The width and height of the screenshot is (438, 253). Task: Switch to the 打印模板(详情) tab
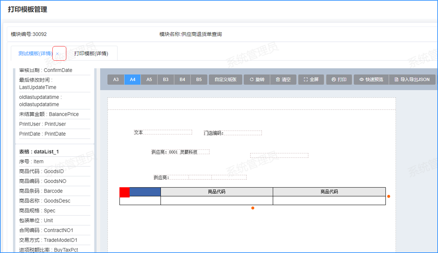tap(91, 54)
